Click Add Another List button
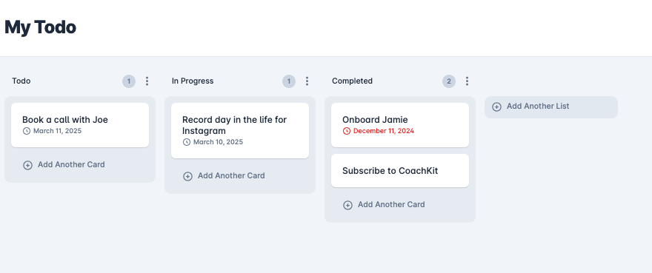652x273 pixels. click(551, 107)
